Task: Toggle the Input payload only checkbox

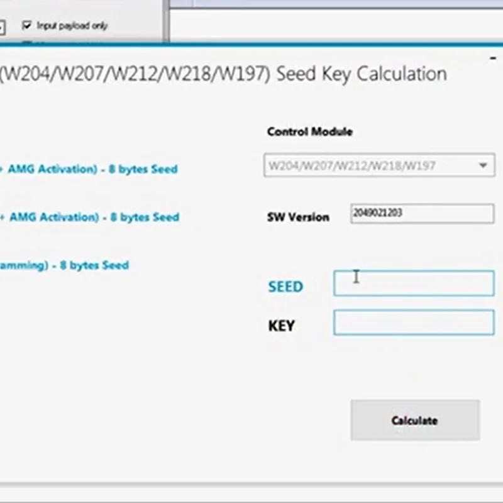Action: 26,25
